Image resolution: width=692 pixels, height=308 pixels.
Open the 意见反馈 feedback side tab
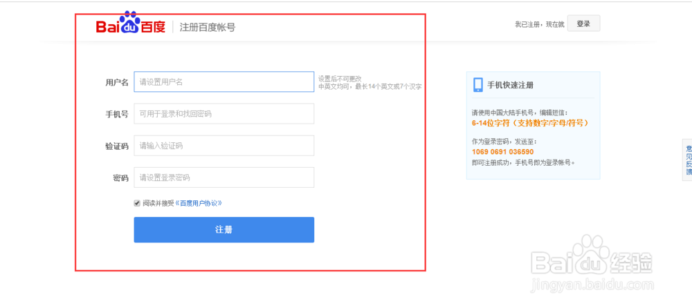point(689,160)
